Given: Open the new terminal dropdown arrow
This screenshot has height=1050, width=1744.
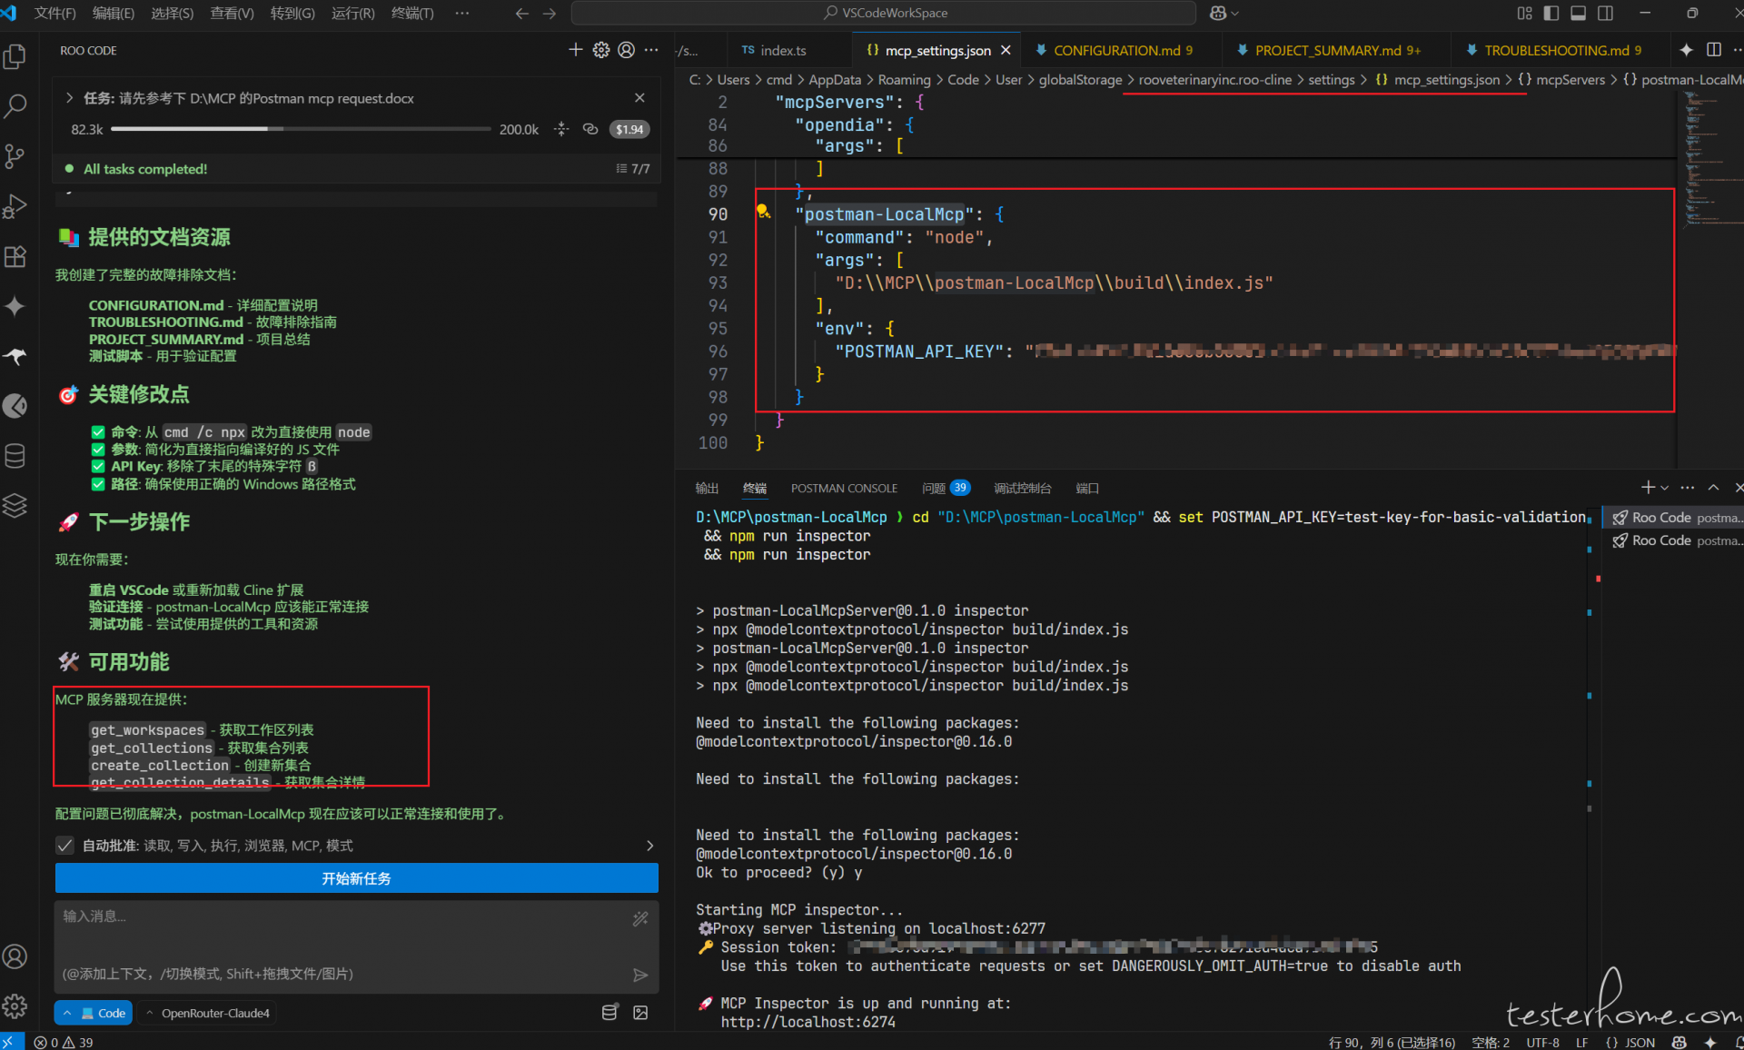Looking at the screenshot, I should pyautogui.click(x=1664, y=488).
